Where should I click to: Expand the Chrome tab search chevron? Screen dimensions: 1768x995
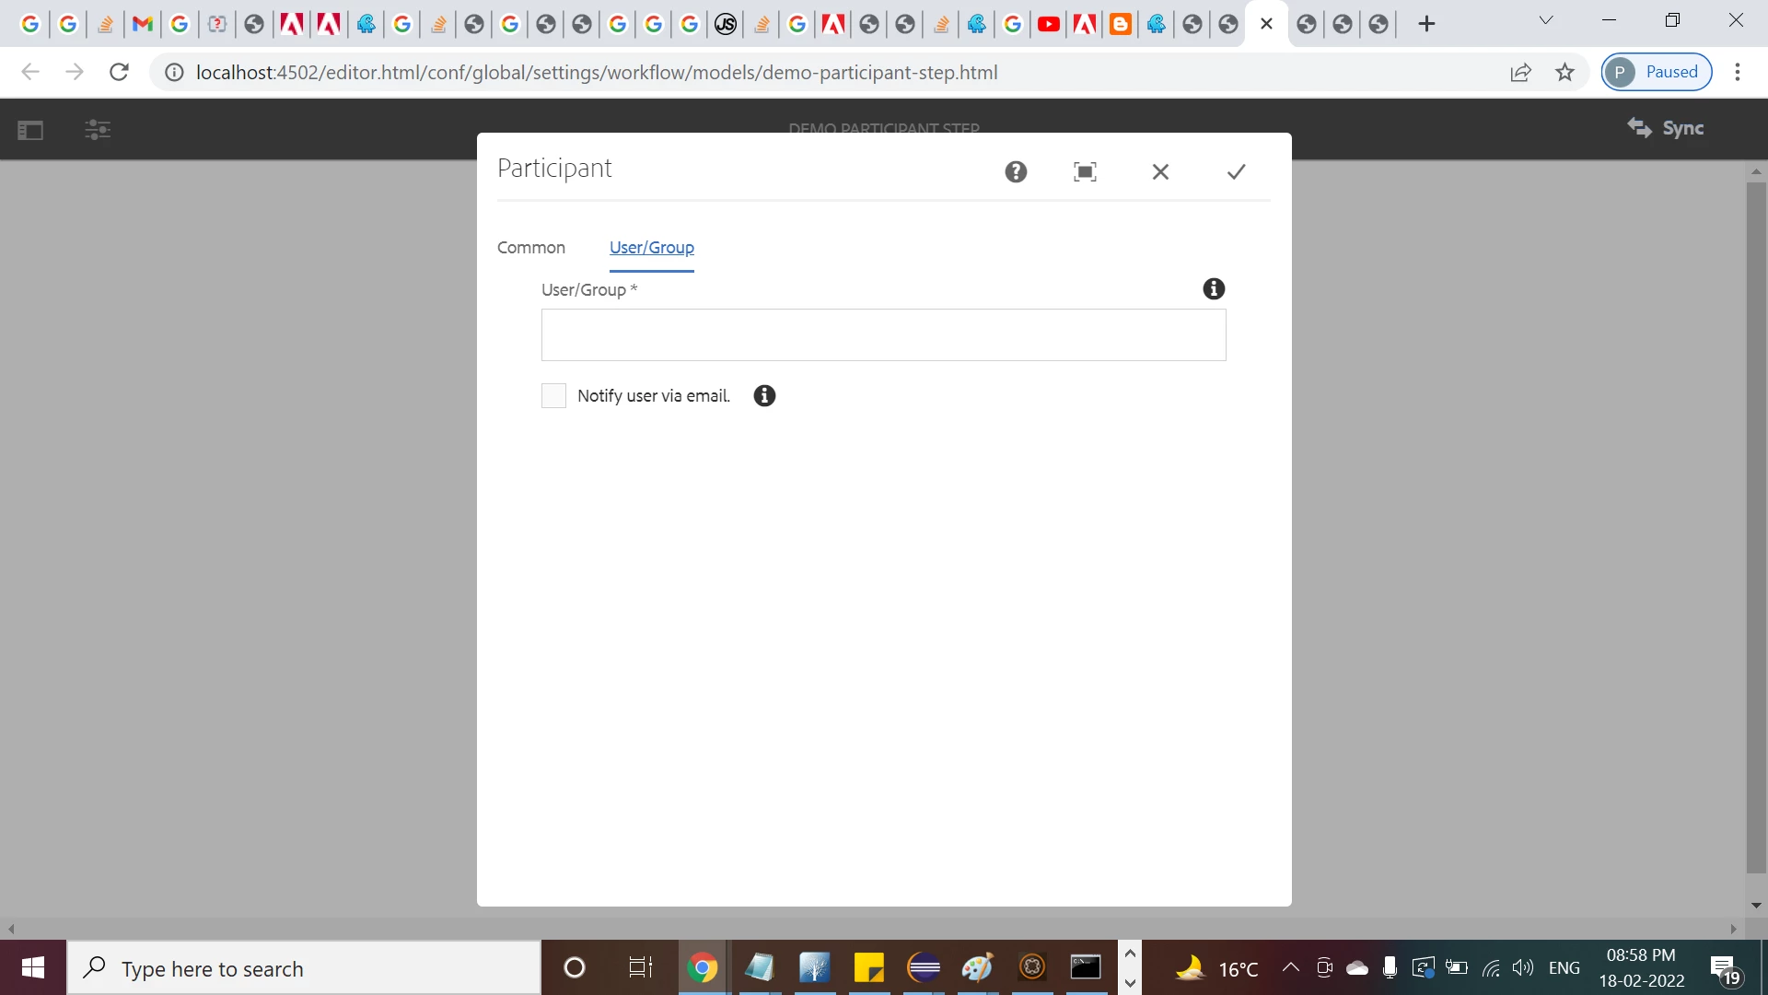(1546, 20)
